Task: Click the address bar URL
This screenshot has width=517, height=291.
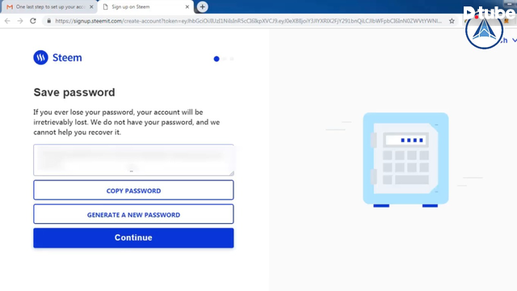Action: coord(248,21)
